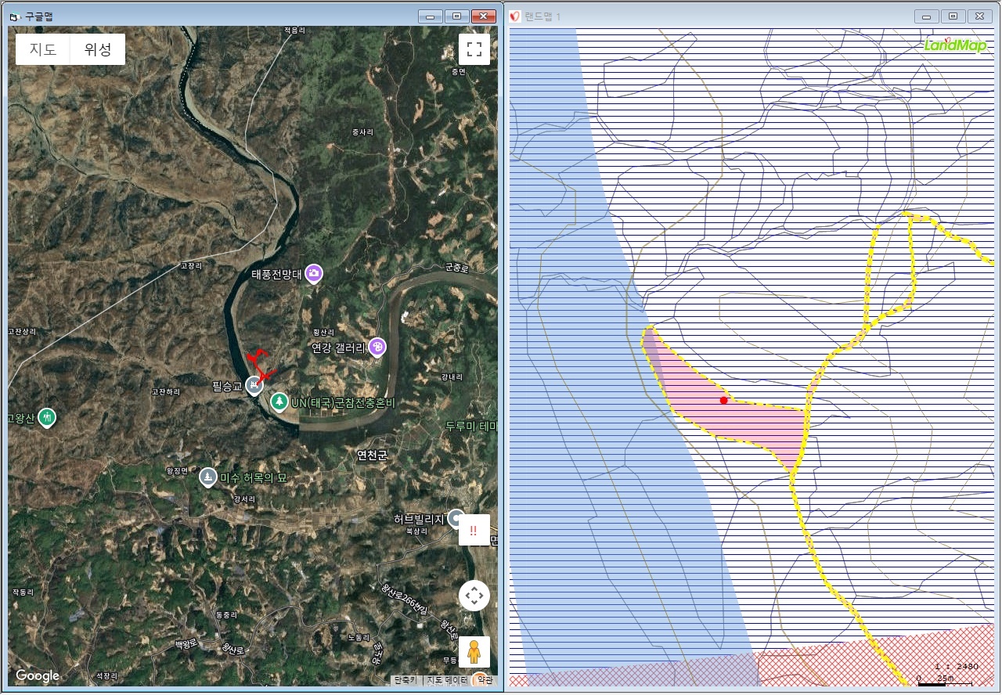Open the 약관 terms link
Screen dimensions: 1002x695
click(485, 680)
